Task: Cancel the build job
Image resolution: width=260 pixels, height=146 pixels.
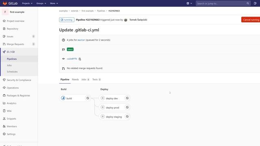Action: pyautogui.click(x=88, y=98)
